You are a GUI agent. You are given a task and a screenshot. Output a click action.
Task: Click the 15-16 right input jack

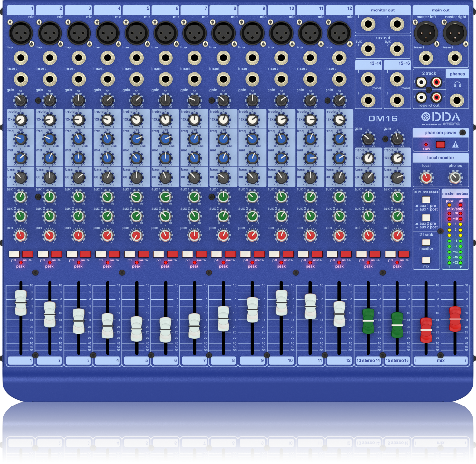397,100
